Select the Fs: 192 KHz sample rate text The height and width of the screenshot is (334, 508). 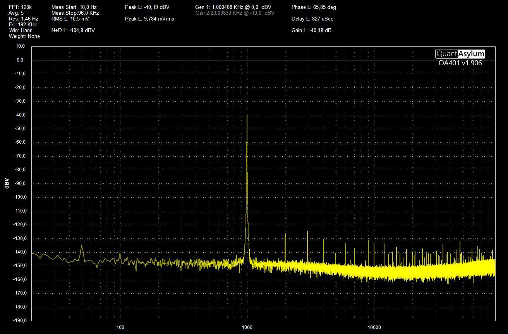point(23,24)
